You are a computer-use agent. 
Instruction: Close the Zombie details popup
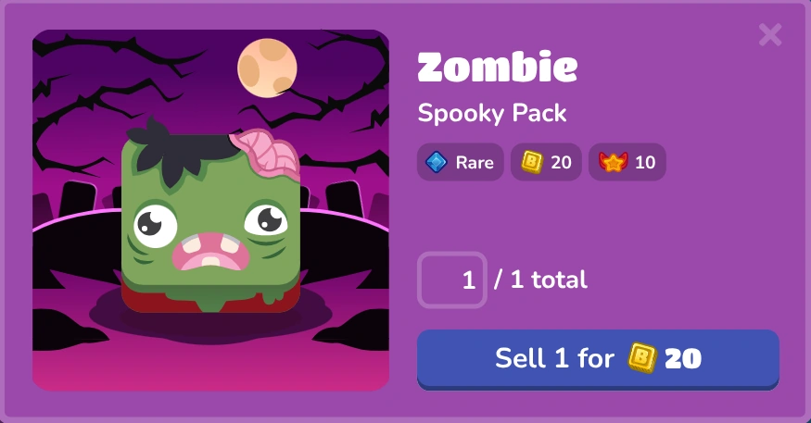pos(770,35)
